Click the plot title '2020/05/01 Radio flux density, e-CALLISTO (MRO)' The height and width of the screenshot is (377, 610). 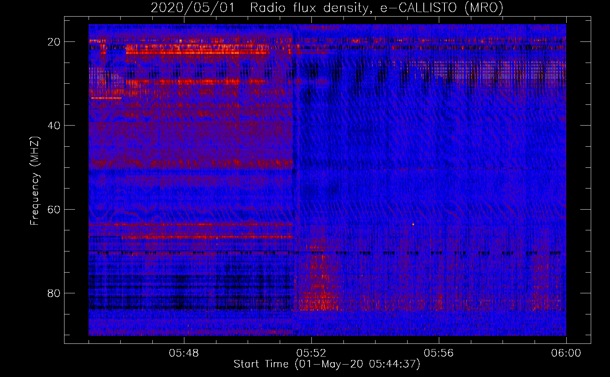pos(327,8)
